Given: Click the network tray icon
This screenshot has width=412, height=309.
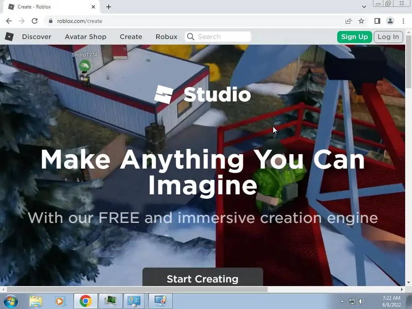Looking at the screenshot, I should 352,301.
